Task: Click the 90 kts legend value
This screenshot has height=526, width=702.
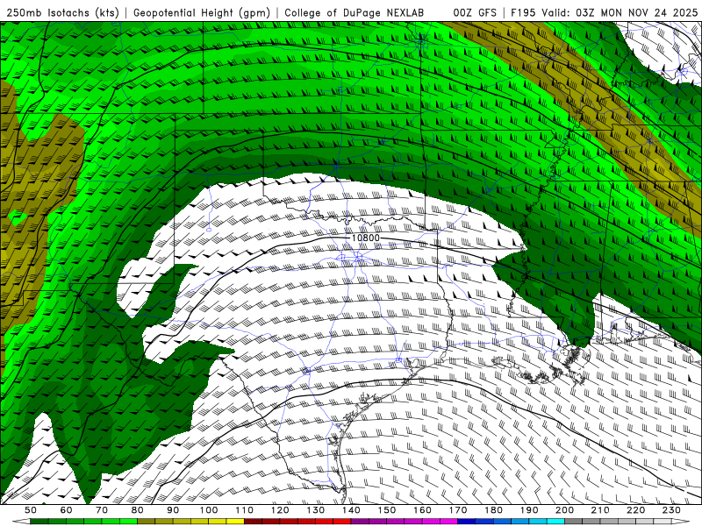Action: 173,510
